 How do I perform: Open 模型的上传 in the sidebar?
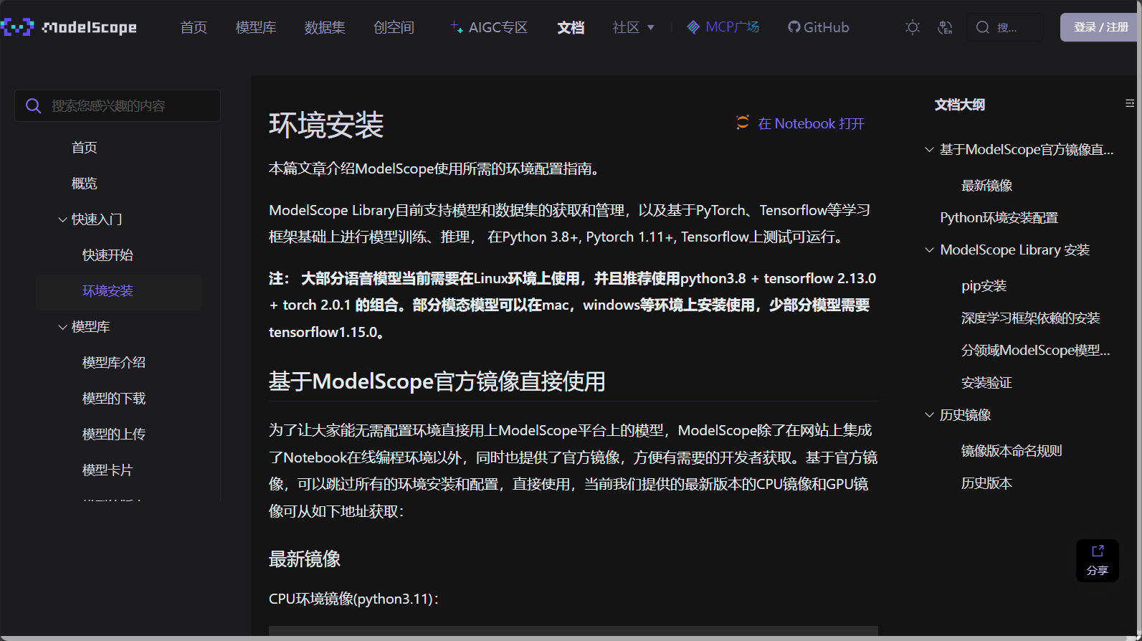coord(114,435)
